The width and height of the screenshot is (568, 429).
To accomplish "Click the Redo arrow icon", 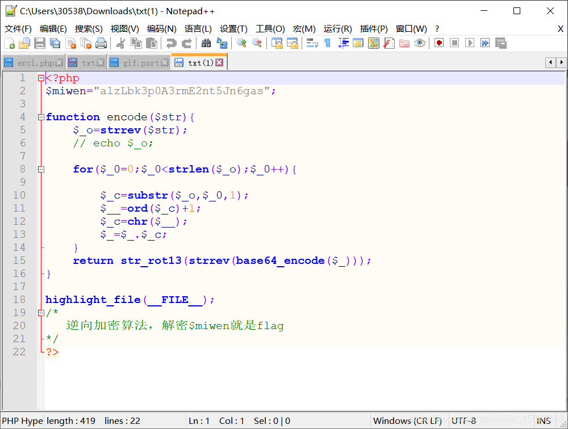I will tap(186, 43).
